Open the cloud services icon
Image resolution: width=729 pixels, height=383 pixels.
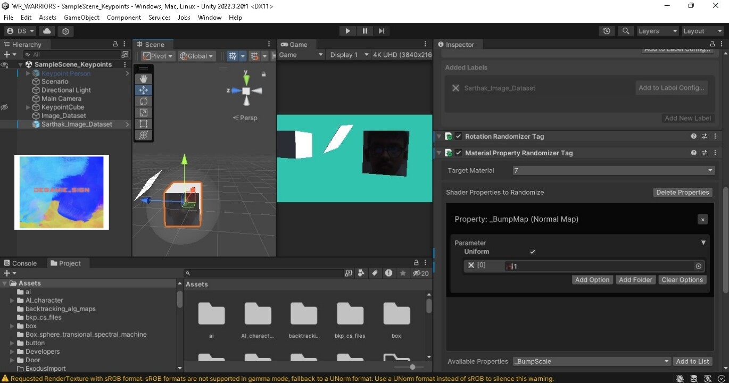coord(47,31)
